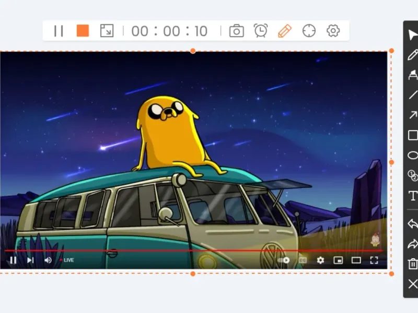418x313 pixels.
Task: Mute the video player volume
Action: (x=48, y=260)
